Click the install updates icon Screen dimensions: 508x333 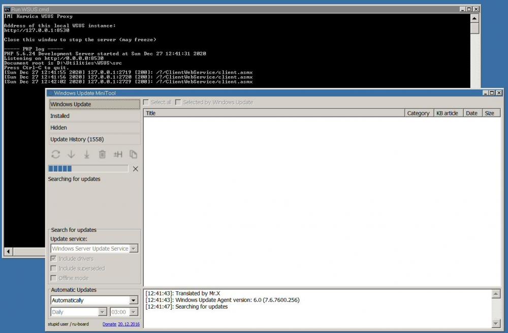pos(87,155)
